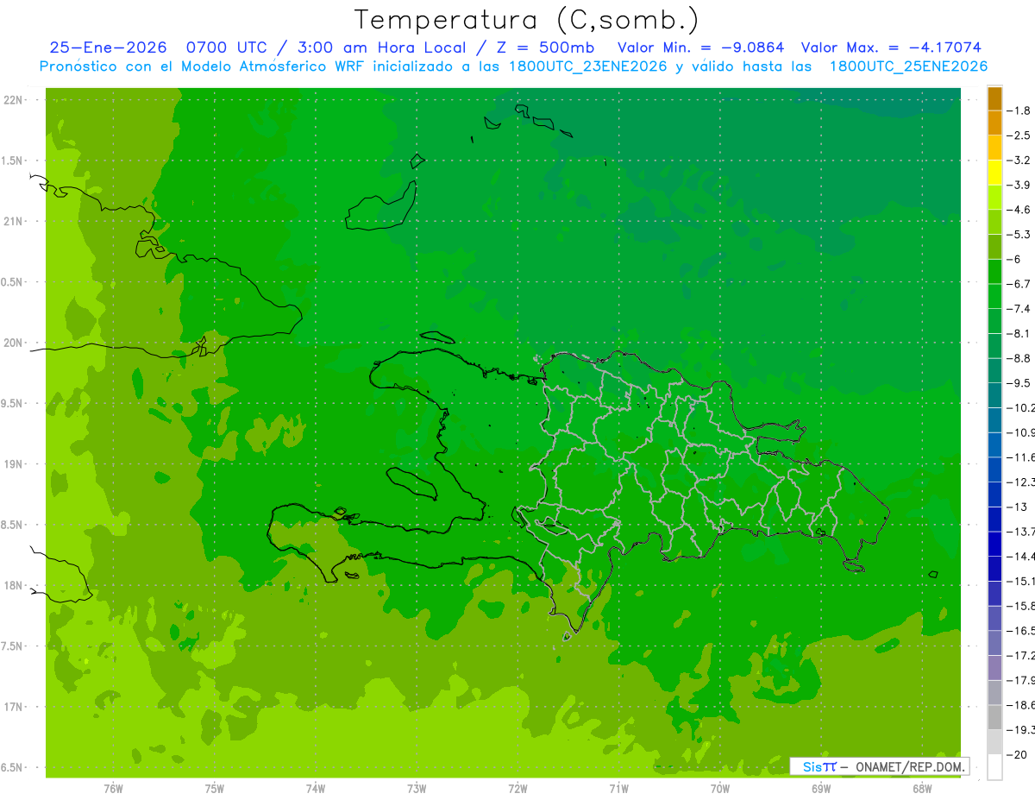Click the 'Valor Min. = -9.0864' readout

pos(701,48)
